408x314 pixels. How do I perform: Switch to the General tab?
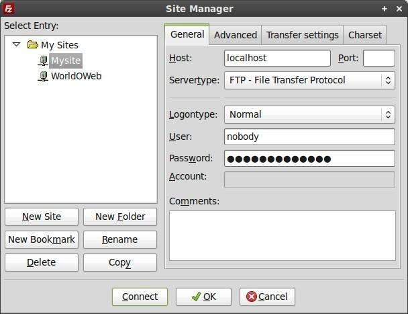click(x=187, y=34)
